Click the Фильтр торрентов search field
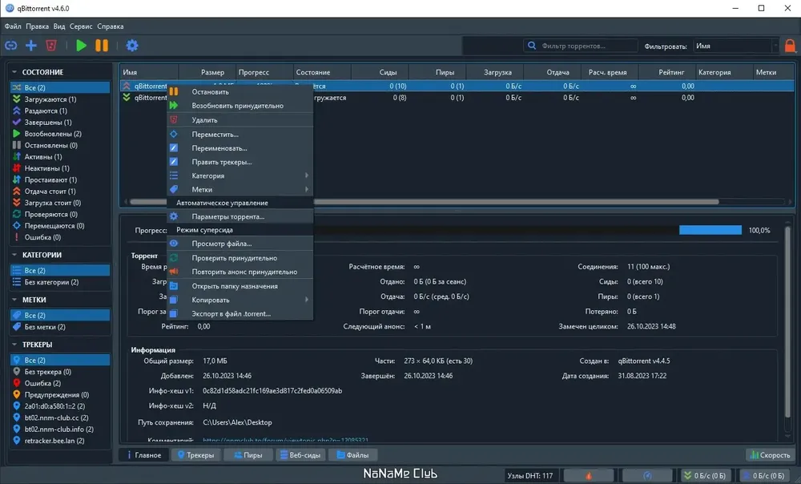The image size is (801, 484). click(581, 46)
